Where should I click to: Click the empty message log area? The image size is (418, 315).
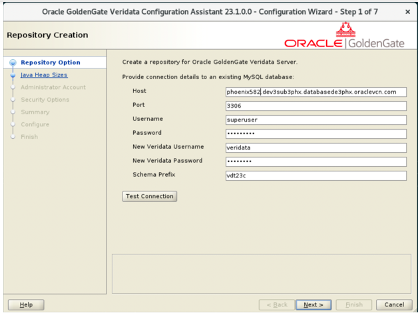coord(262,274)
